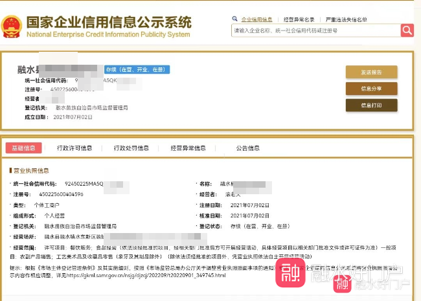Click the 信息打印 button
The image size is (421, 301).
(x=371, y=105)
